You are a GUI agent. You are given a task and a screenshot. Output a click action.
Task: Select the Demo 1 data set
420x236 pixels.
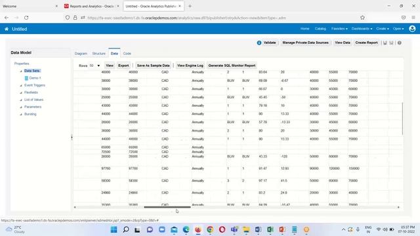point(35,78)
